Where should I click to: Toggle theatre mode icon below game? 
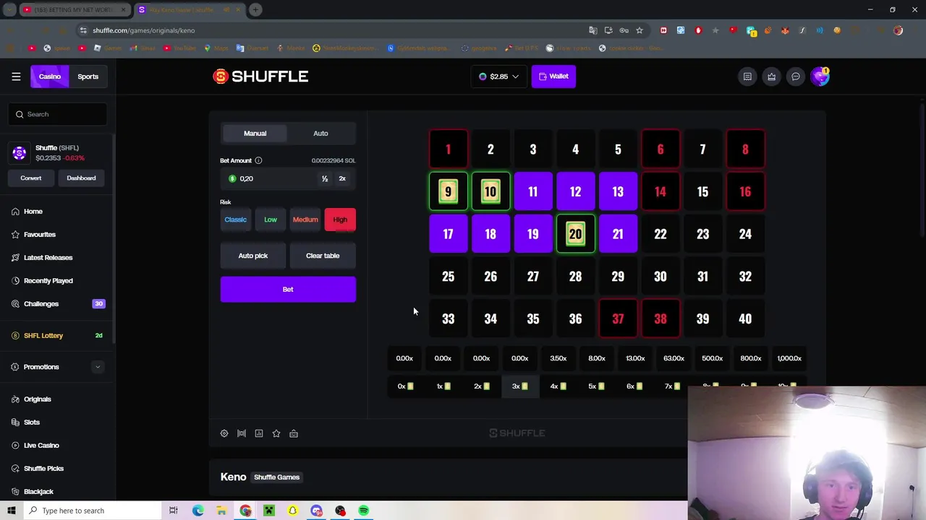pyautogui.click(x=242, y=433)
